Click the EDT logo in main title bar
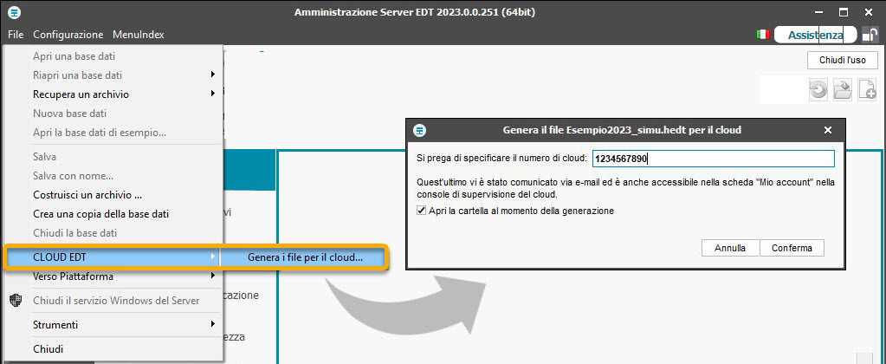Image resolution: width=886 pixels, height=364 pixels. pyautogui.click(x=16, y=12)
